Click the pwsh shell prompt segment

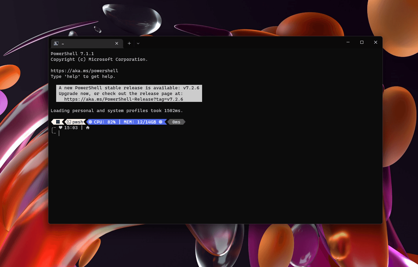click(75, 122)
